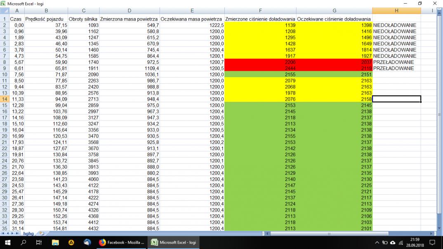
Task: Click the 'Czas' header cell
Action: [x=17, y=19]
